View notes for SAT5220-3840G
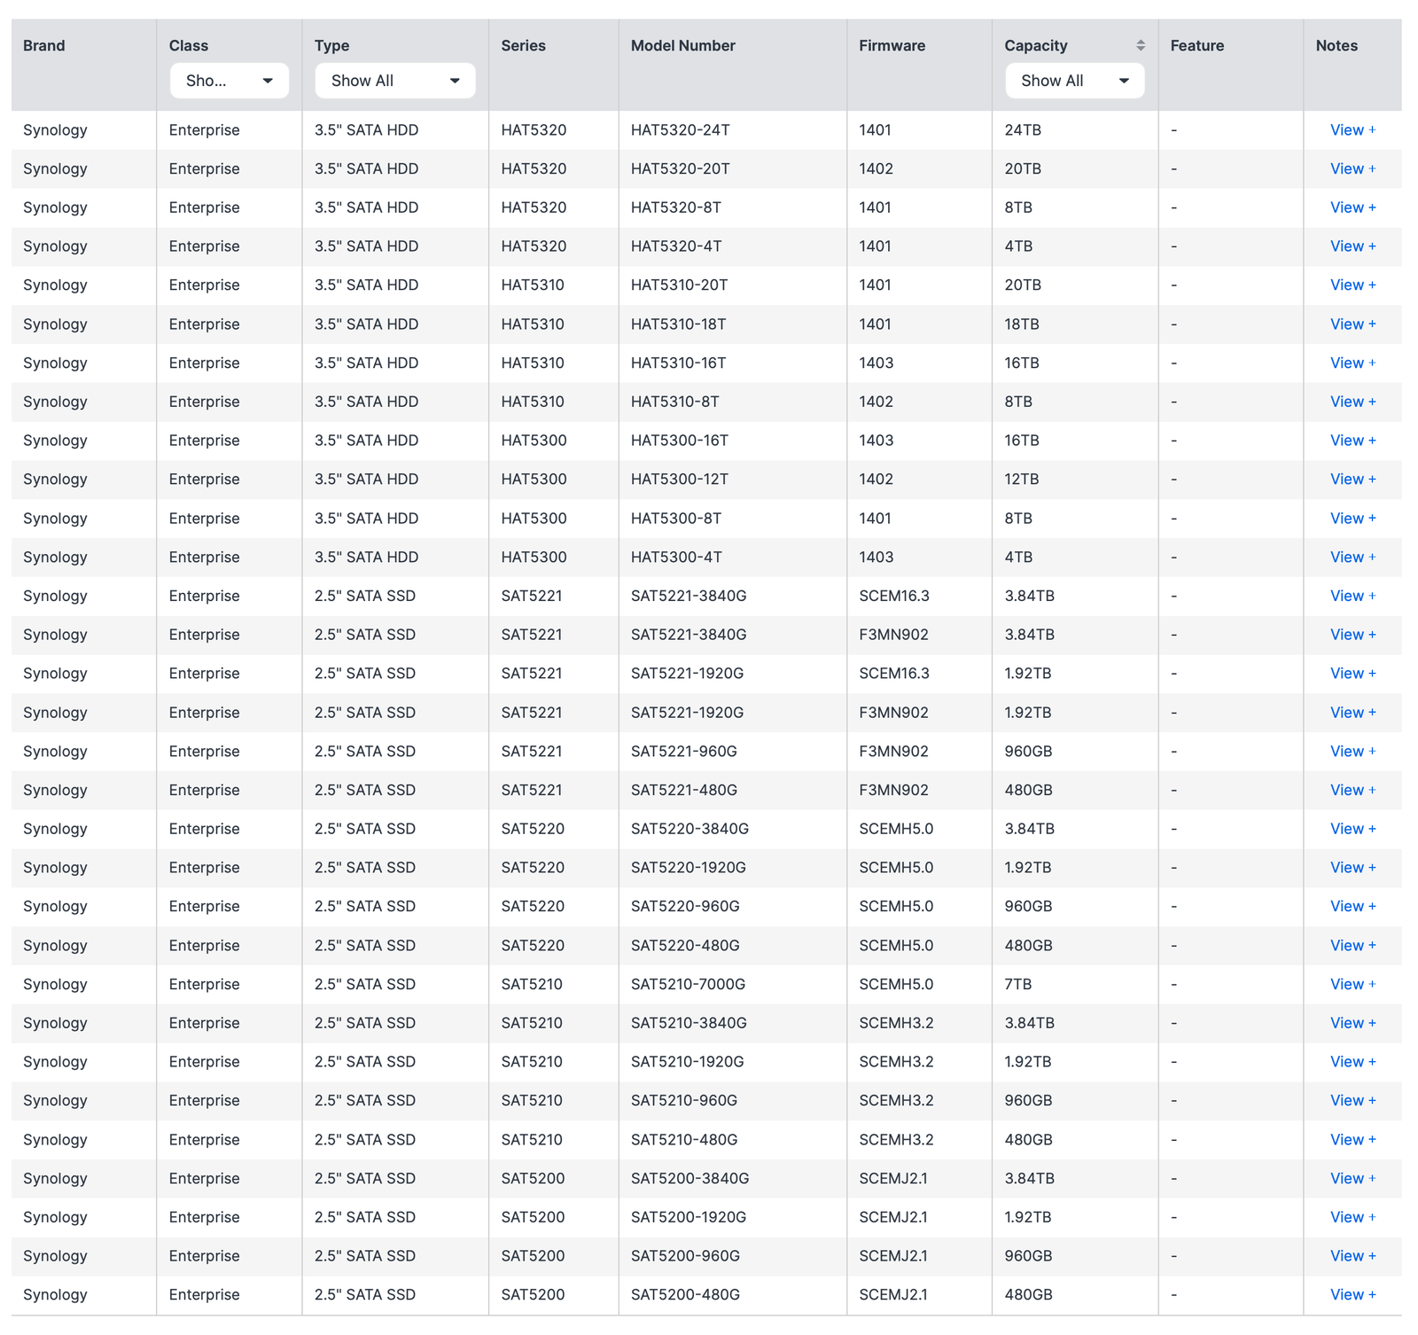Screen dimensions: 1418x1335 (x=1352, y=829)
